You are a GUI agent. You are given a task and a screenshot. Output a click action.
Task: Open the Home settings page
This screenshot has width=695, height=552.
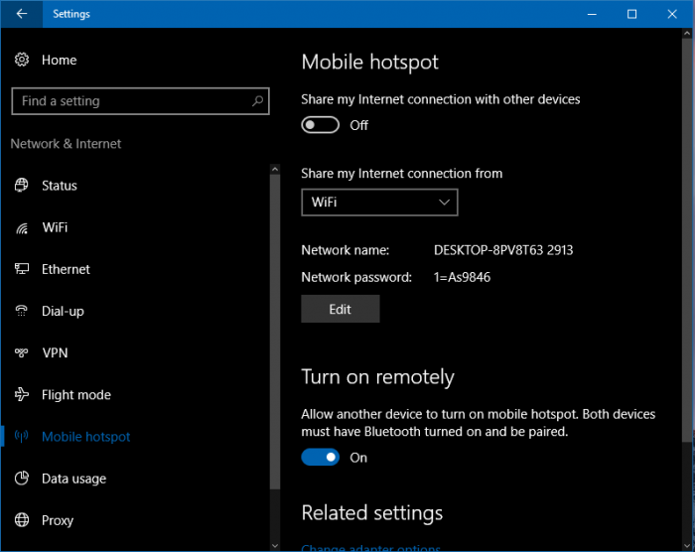pyautogui.click(x=59, y=60)
